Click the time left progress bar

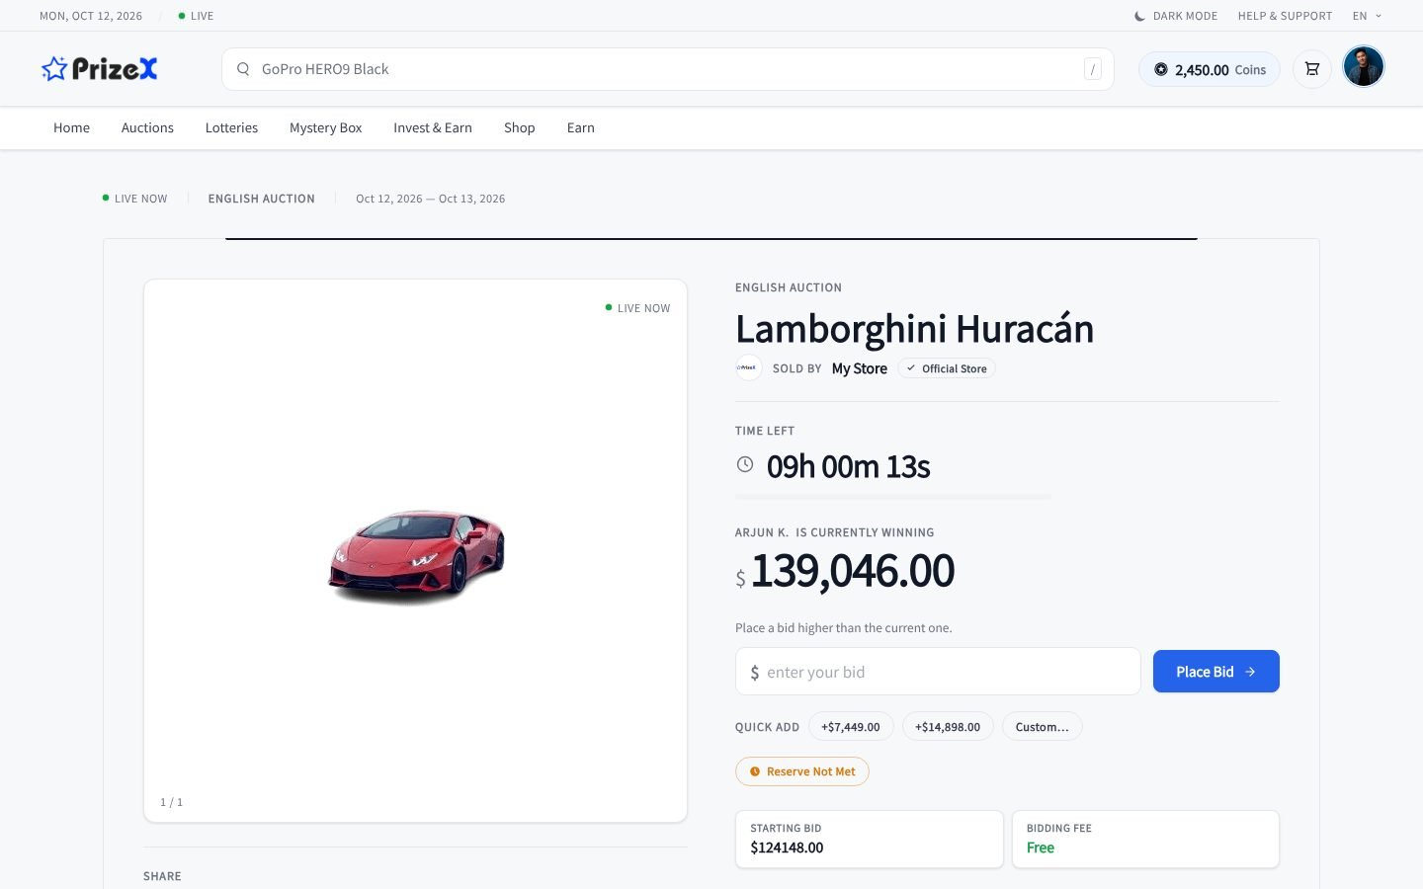[x=893, y=497]
